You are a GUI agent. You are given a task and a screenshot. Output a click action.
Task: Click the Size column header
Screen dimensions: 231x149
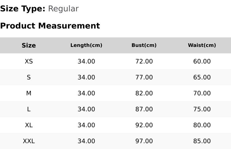[x=29, y=45]
